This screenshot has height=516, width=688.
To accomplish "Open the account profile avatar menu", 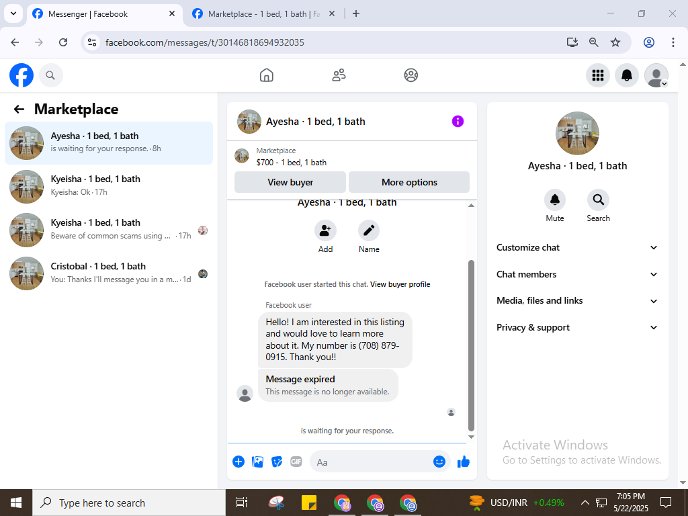I will 656,75.
